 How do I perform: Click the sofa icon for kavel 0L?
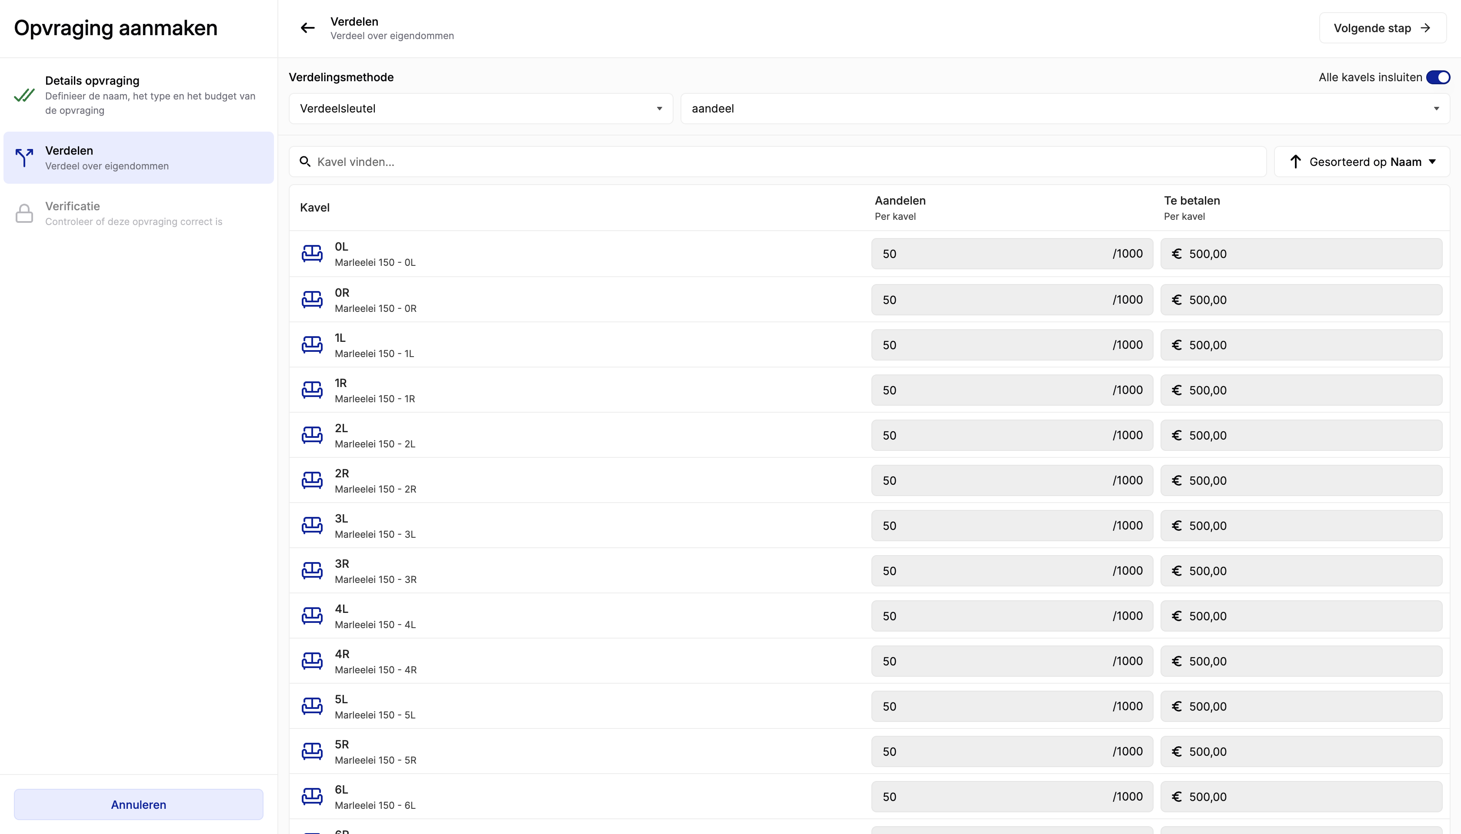pos(312,254)
